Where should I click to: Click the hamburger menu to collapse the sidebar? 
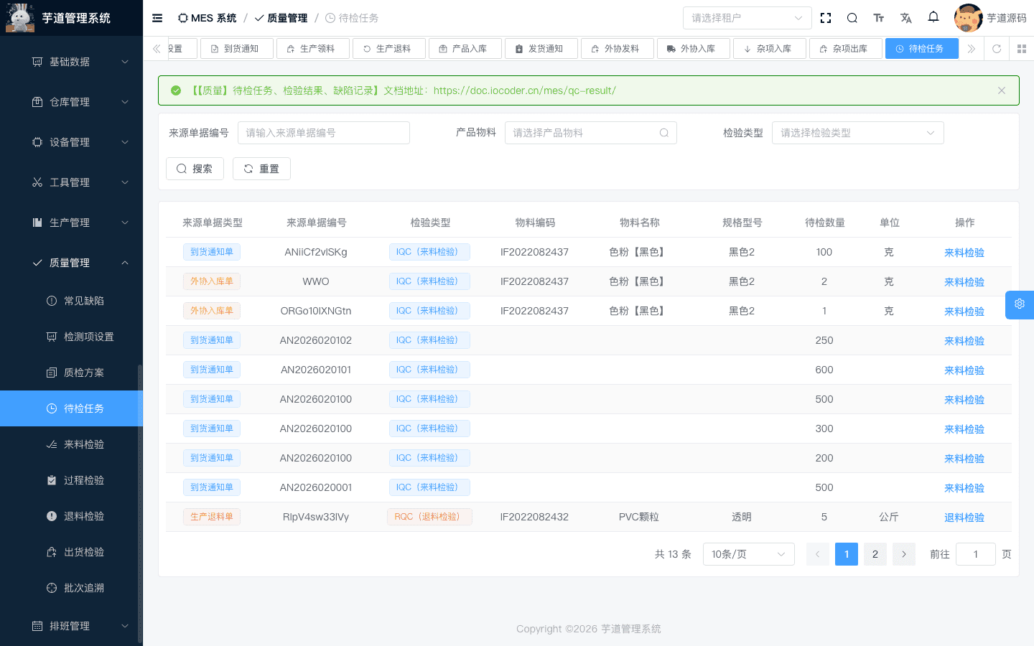(x=157, y=18)
